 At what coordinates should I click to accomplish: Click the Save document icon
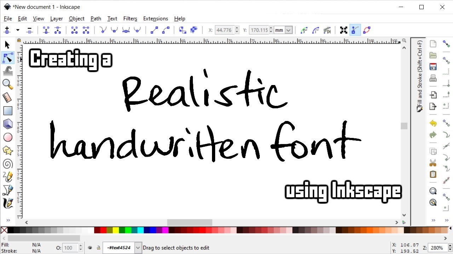point(433,67)
